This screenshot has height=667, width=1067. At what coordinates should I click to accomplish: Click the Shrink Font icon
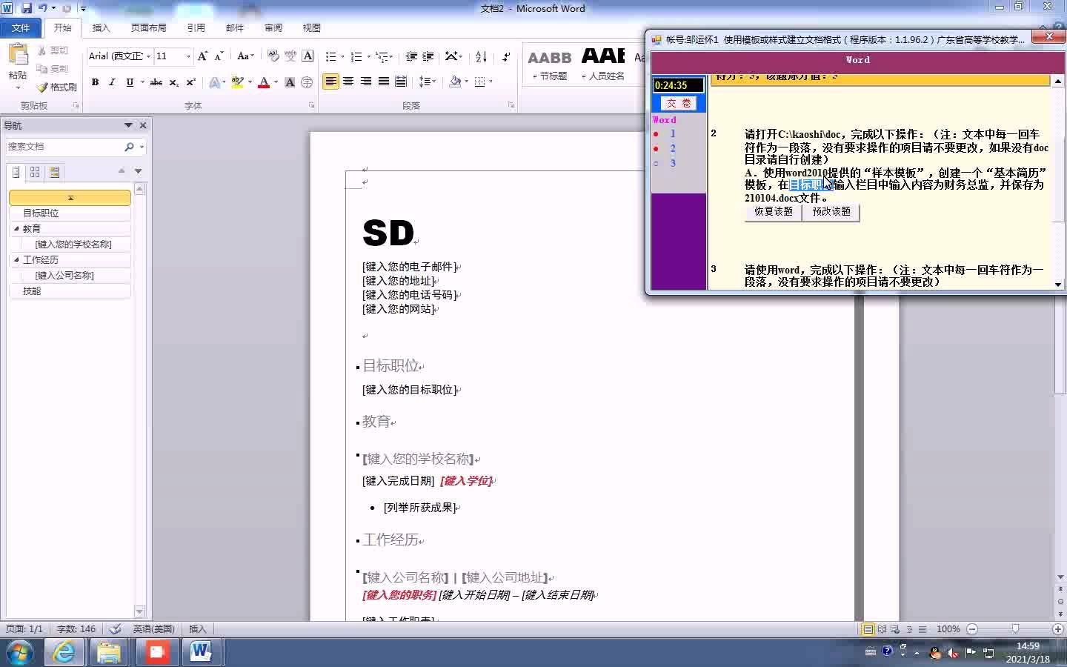[219, 56]
